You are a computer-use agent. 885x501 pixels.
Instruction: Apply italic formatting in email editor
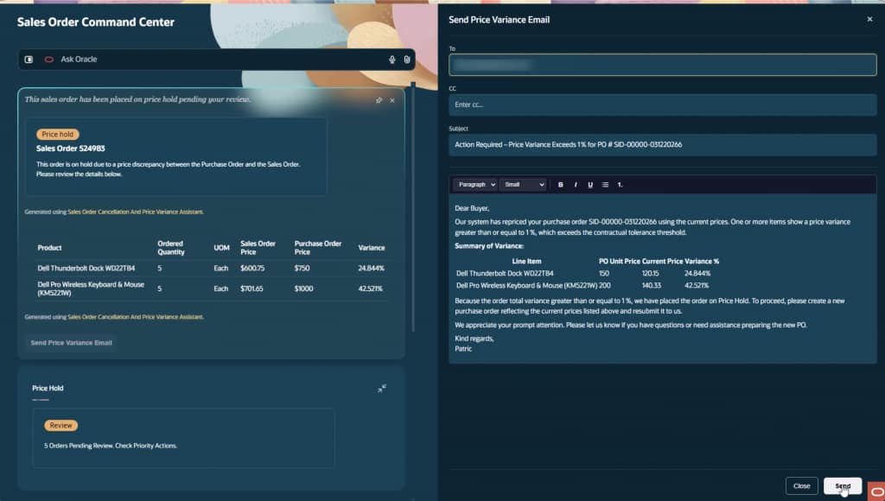[x=575, y=185]
